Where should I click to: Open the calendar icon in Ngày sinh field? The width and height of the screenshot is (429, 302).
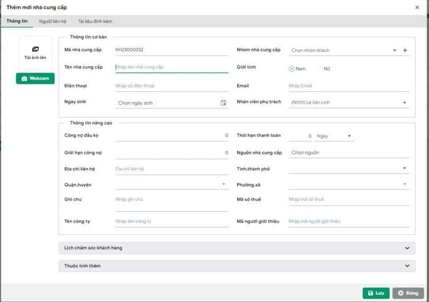point(223,103)
